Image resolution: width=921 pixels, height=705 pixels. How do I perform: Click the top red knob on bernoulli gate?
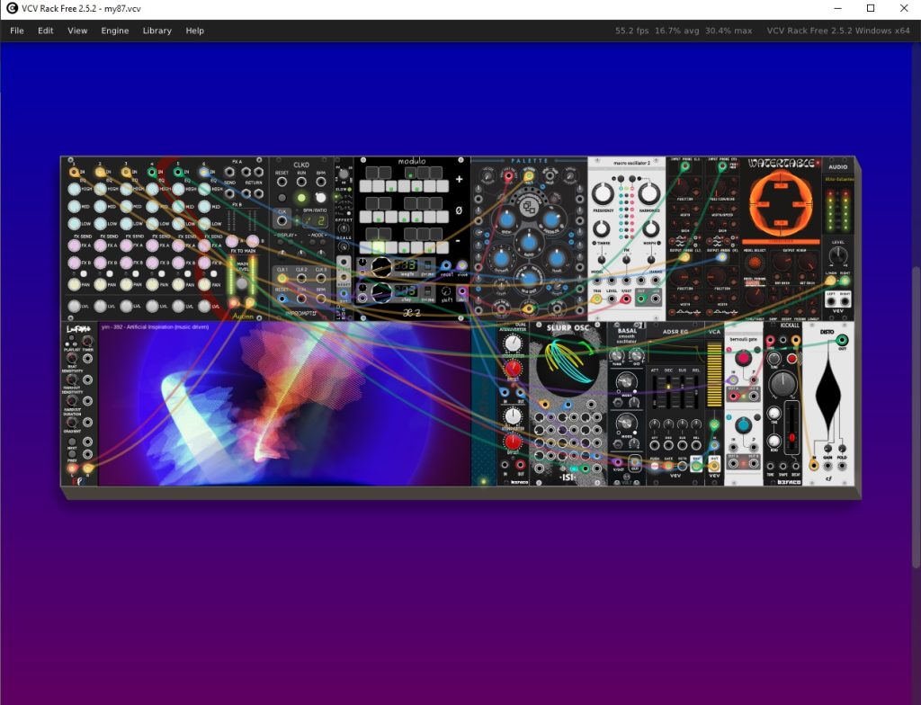743,357
